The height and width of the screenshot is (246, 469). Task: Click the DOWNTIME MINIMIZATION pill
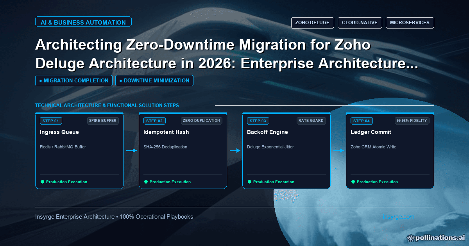(x=154, y=80)
